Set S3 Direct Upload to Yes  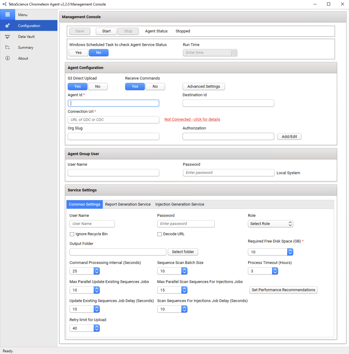pyautogui.click(x=78, y=87)
